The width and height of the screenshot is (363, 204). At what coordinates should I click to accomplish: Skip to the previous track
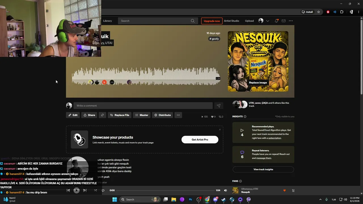(68, 190)
